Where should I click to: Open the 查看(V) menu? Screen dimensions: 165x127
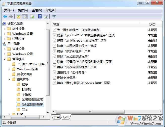(37, 10)
